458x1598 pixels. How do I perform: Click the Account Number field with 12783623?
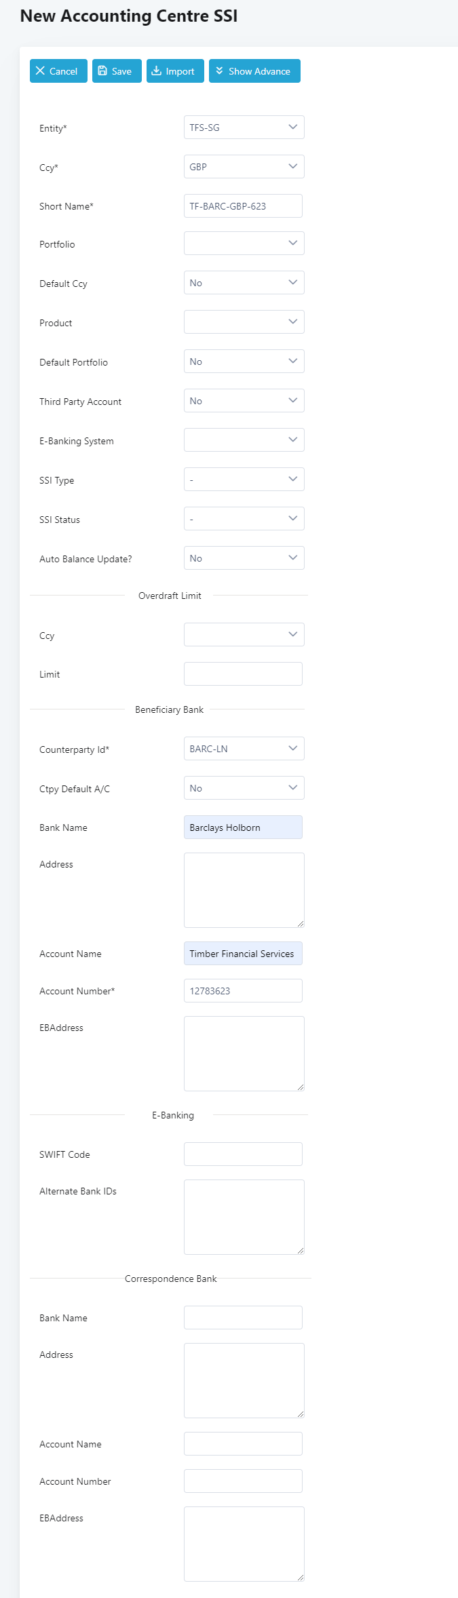243,991
